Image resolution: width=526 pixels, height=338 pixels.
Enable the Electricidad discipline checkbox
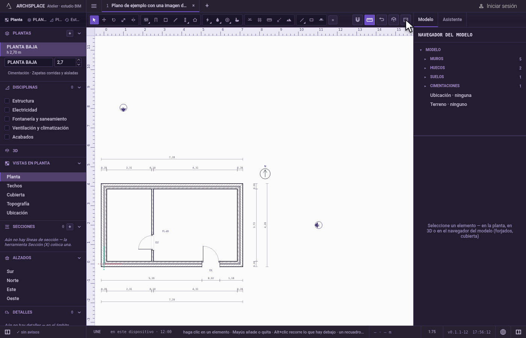coord(7,110)
